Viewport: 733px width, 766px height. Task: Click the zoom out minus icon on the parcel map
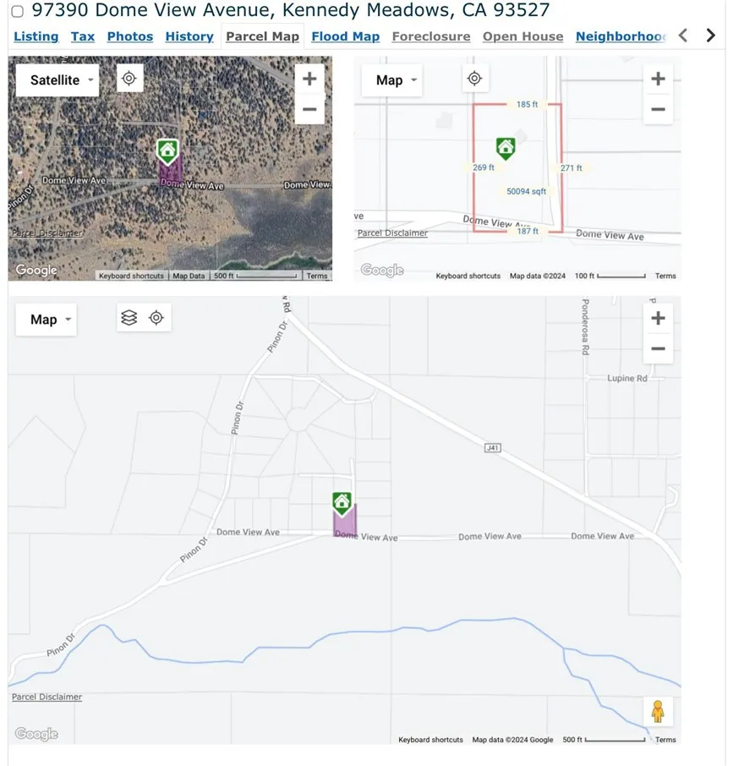[x=658, y=109]
